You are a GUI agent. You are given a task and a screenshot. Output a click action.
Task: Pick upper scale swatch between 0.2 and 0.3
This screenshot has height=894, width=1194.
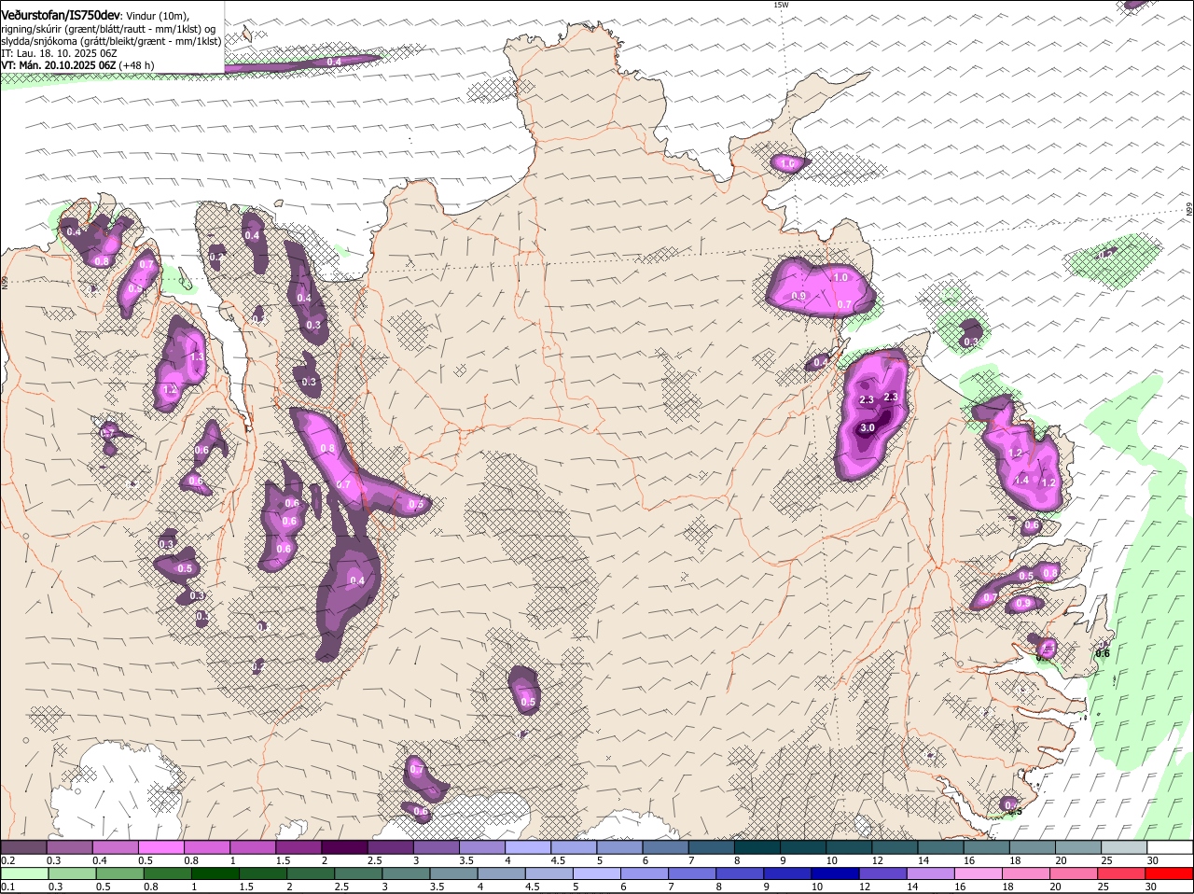pos(23,846)
